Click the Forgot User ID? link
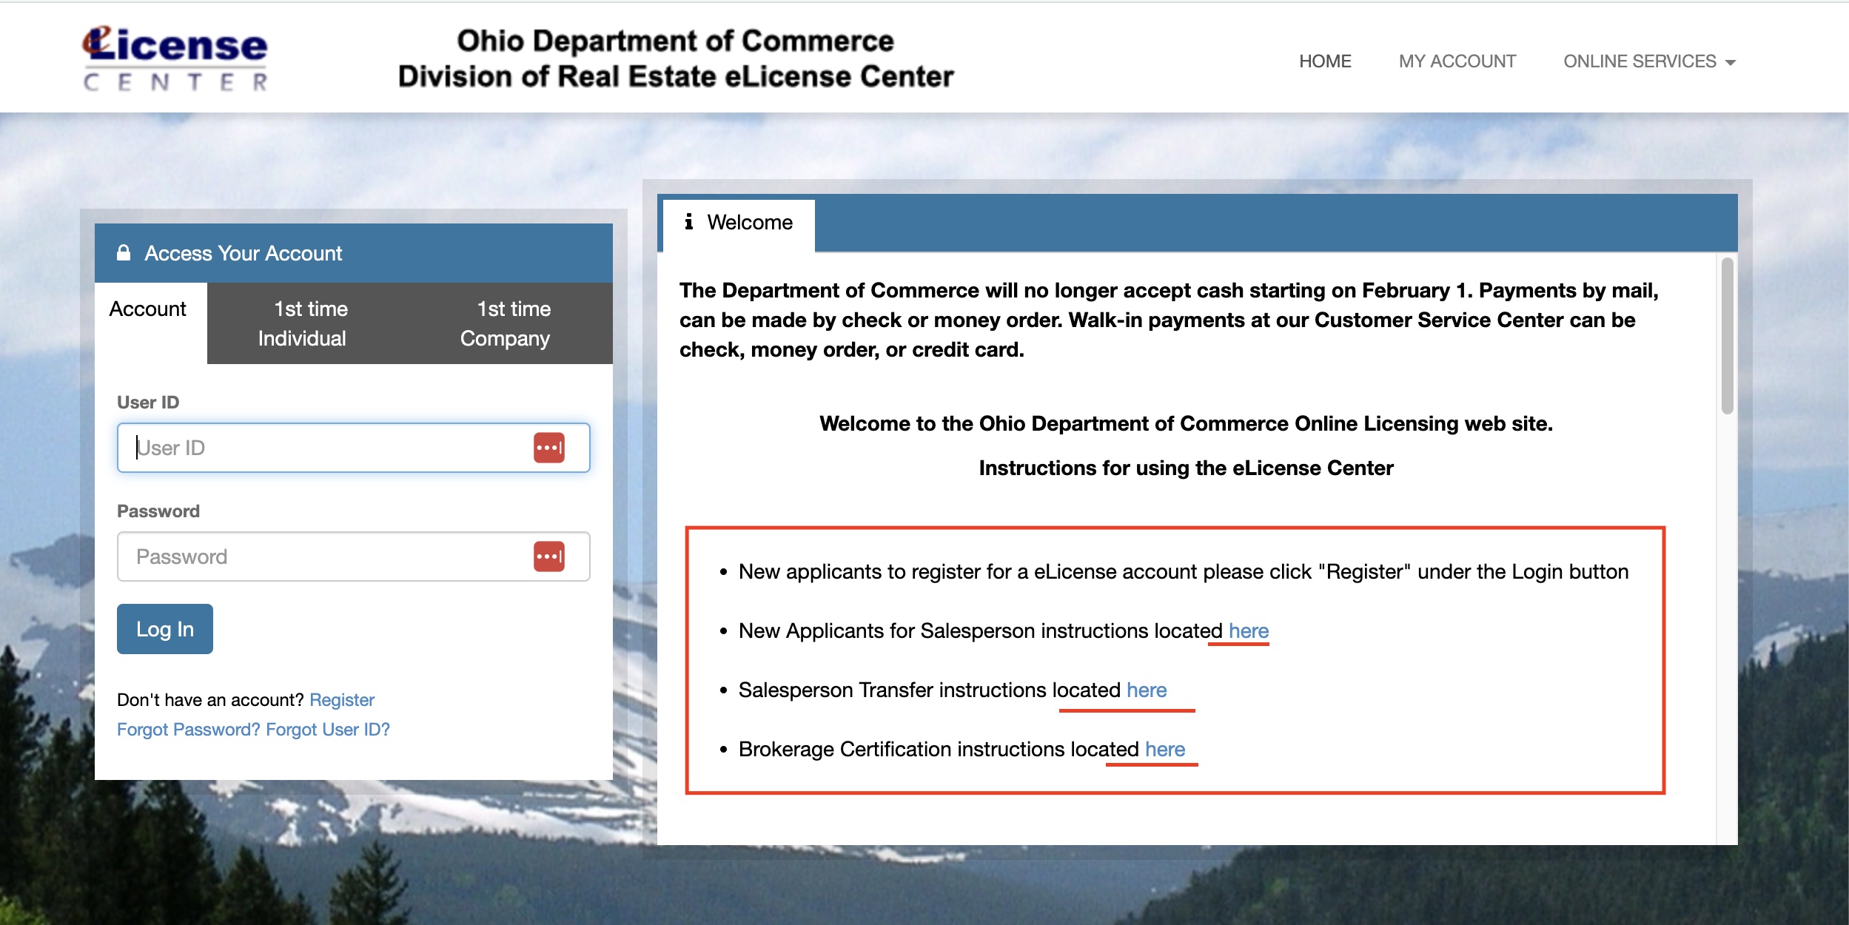 [328, 729]
